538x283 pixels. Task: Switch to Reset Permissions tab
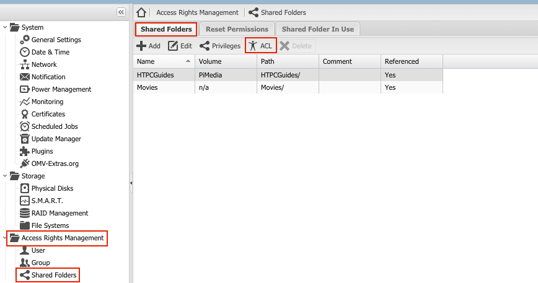tap(237, 29)
